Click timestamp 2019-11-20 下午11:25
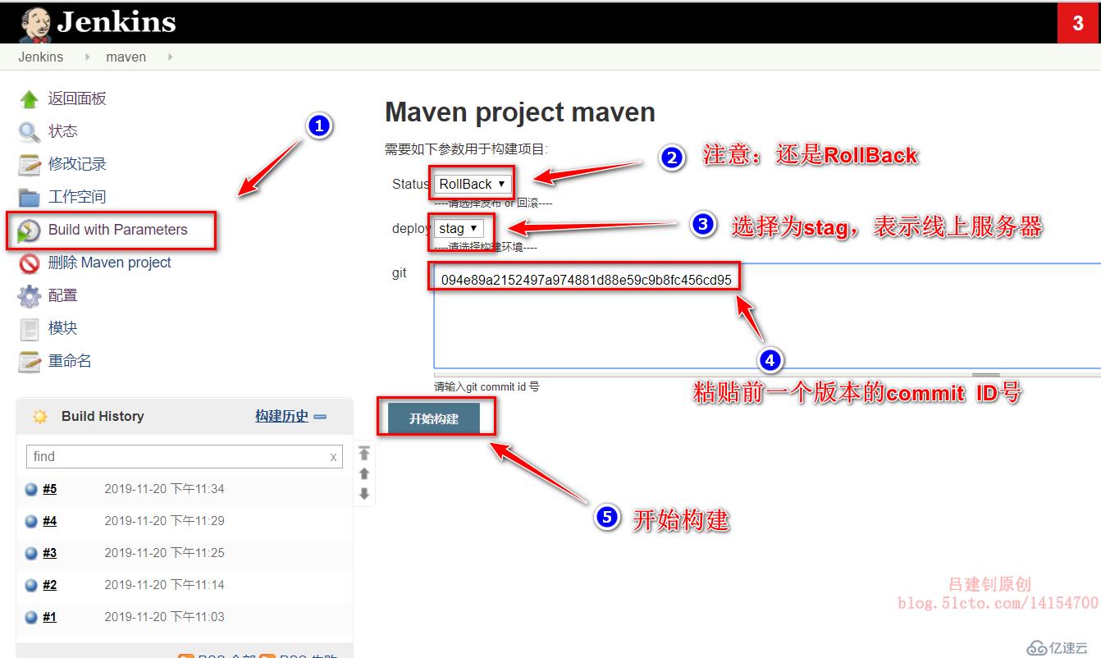The image size is (1101, 658). coord(164,553)
